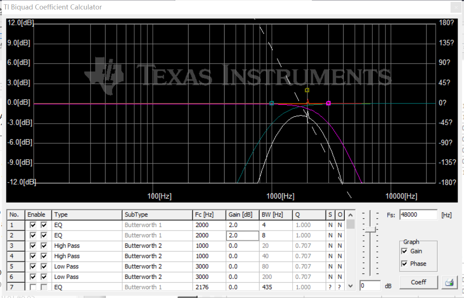
Task: Click Type cell 'EQ' in row 2
Action: [x=87, y=235]
